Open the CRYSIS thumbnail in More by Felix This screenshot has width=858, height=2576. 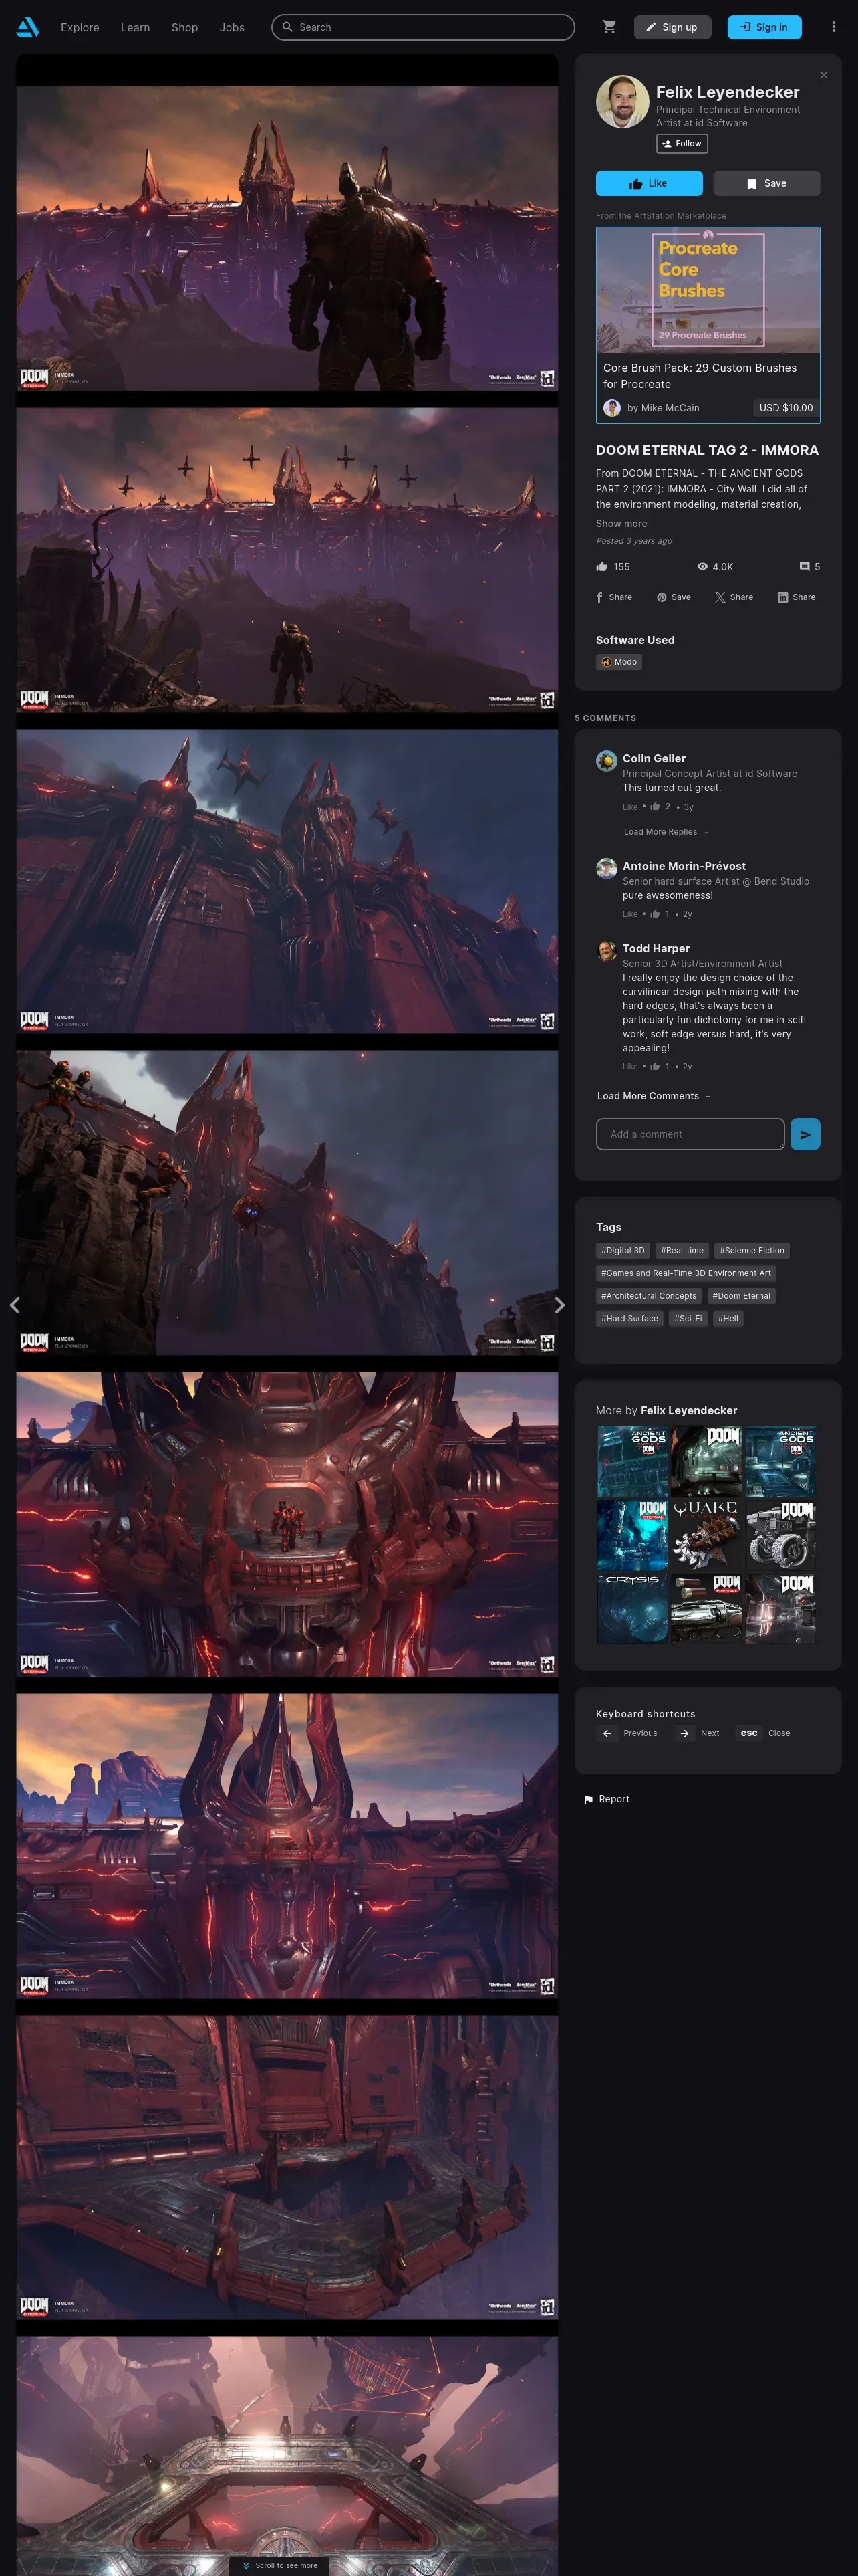pos(632,1608)
